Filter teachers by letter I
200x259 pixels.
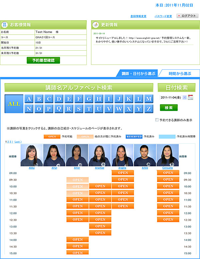tap(109, 99)
